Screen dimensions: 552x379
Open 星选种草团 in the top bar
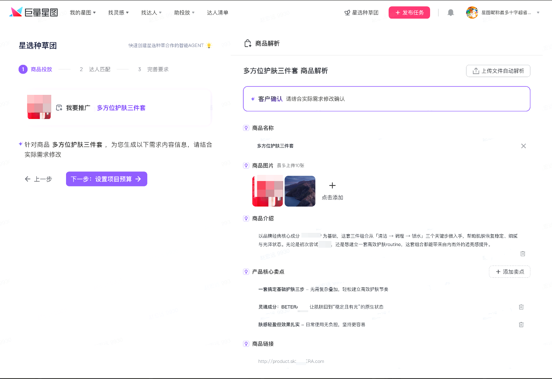[x=361, y=13]
